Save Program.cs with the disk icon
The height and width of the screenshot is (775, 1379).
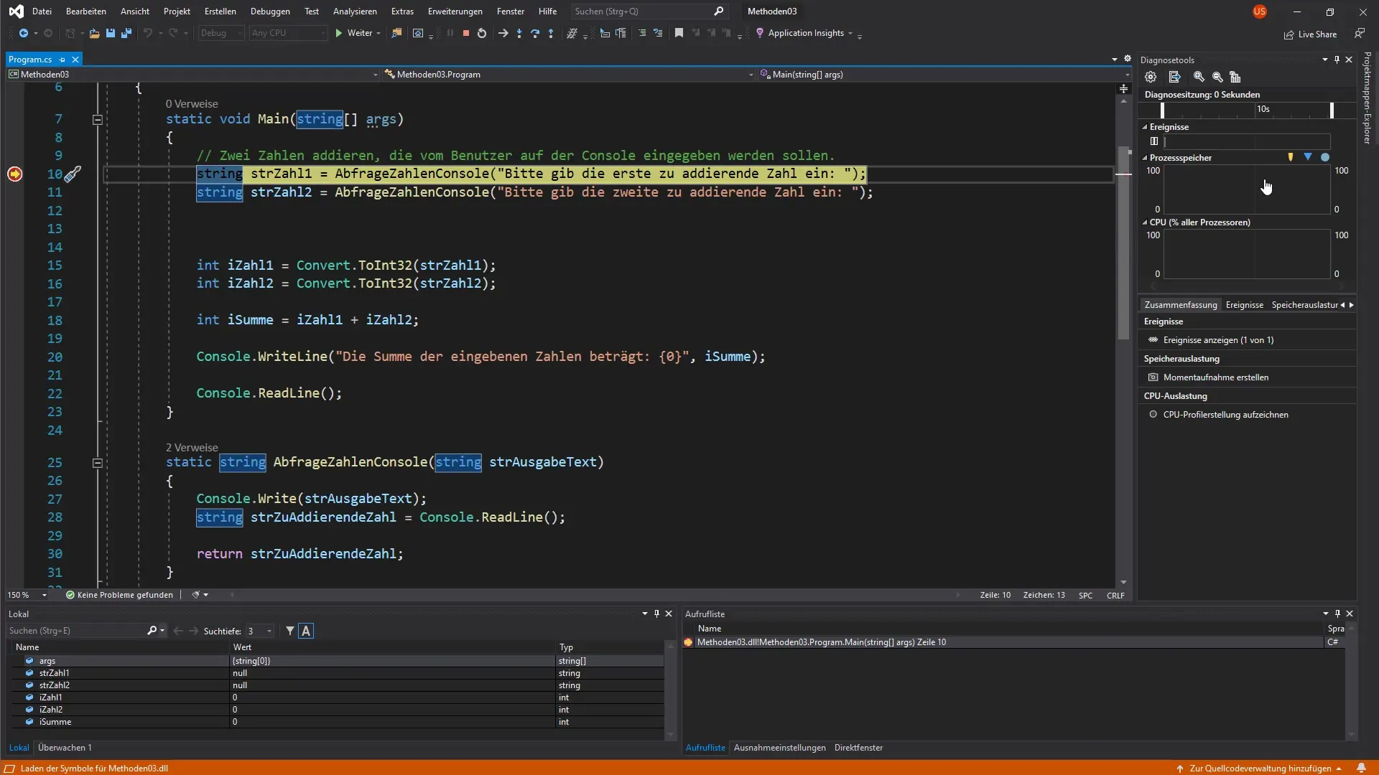pyautogui.click(x=111, y=33)
